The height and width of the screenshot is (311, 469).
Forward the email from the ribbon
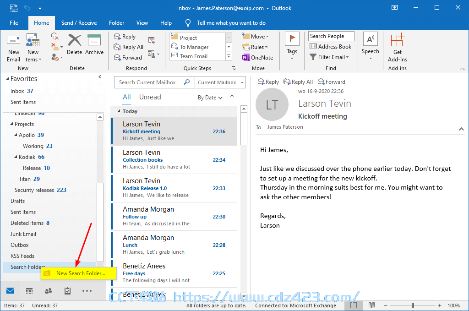[128, 57]
